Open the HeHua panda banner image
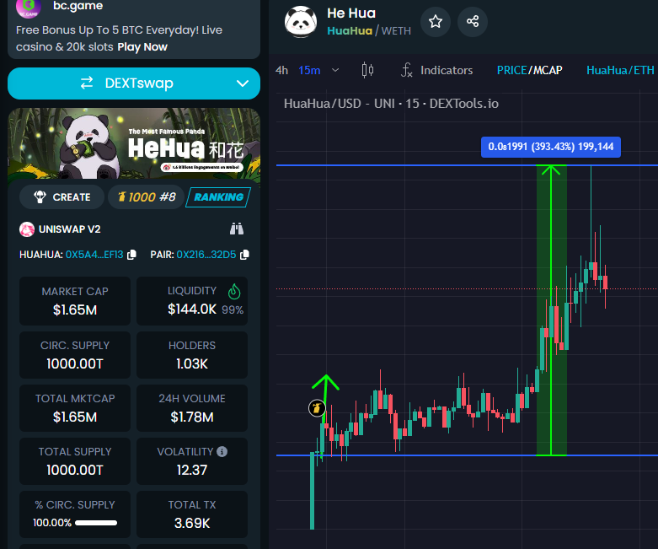 (134, 143)
